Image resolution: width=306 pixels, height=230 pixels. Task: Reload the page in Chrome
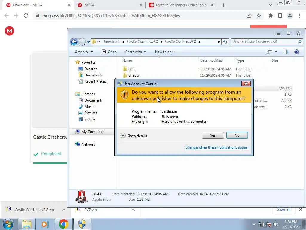click(26, 16)
